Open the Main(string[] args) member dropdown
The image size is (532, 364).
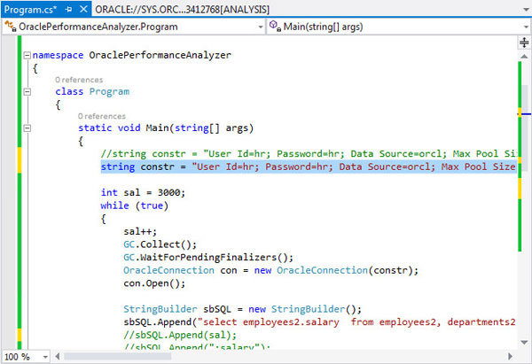coord(526,27)
